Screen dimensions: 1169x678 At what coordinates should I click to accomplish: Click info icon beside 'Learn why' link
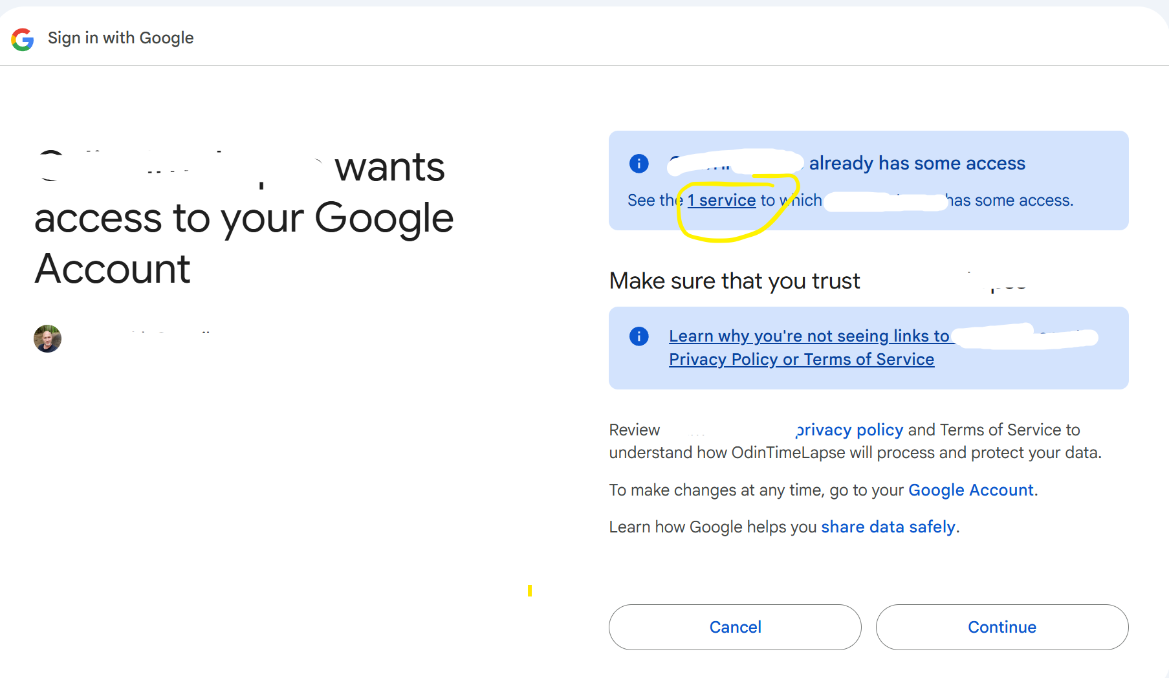click(x=639, y=336)
